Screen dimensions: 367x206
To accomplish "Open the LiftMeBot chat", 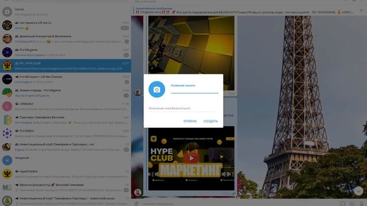I will [x=65, y=106].
